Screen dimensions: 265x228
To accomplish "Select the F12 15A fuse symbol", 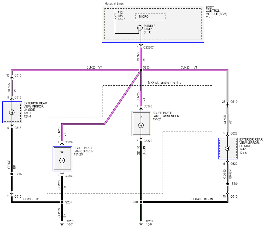I will coord(115,16).
